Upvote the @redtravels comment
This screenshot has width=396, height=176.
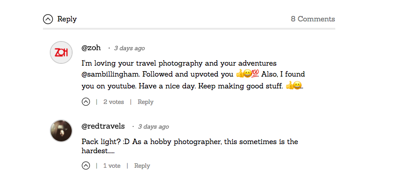tap(86, 166)
